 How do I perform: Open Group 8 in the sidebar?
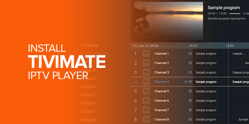[88, 120]
